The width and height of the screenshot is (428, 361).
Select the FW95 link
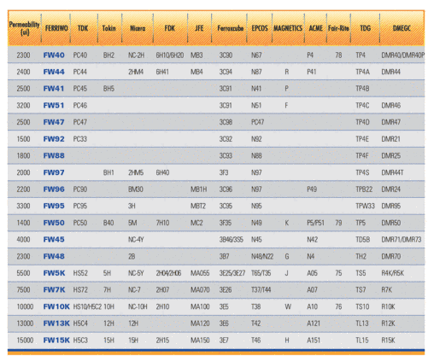pyautogui.click(x=54, y=206)
